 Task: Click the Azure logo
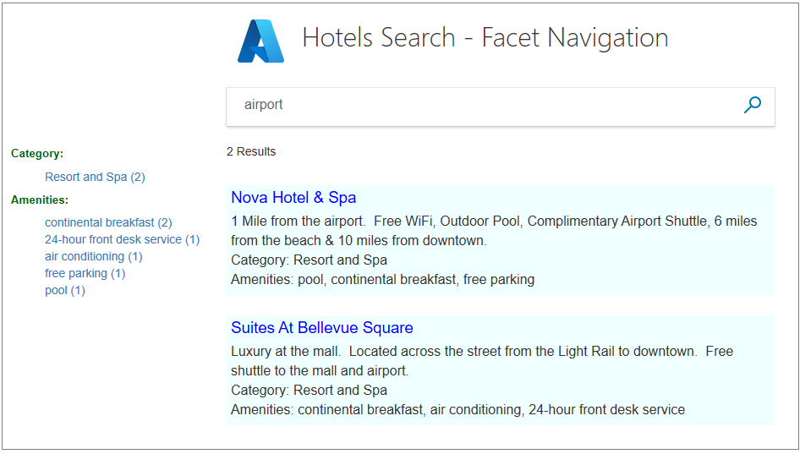click(260, 41)
